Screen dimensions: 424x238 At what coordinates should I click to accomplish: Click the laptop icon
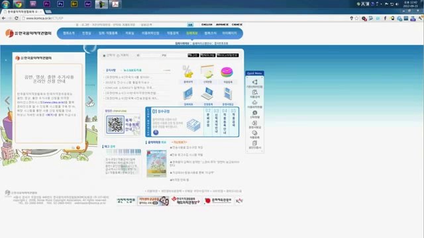point(207,94)
